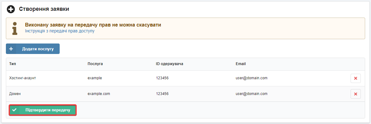Open the Інструкція з передачі прав доступу link

coord(60,31)
